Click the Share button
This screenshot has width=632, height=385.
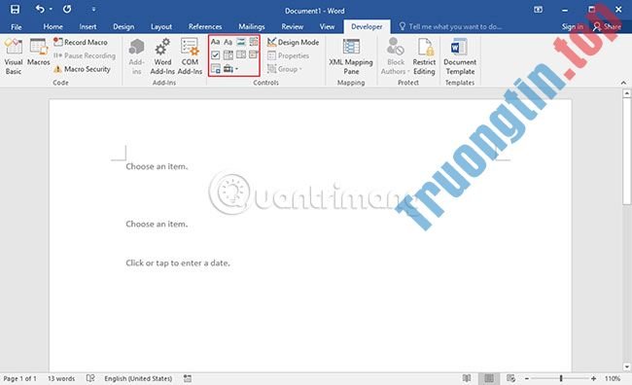pyautogui.click(x=607, y=26)
